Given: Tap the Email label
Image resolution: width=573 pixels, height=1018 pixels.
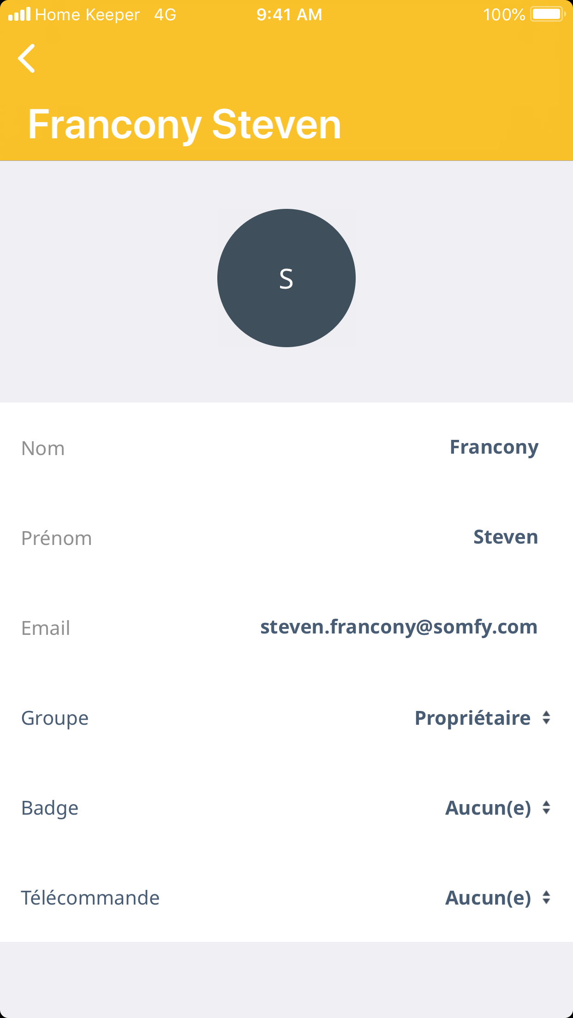Looking at the screenshot, I should click(x=46, y=628).
